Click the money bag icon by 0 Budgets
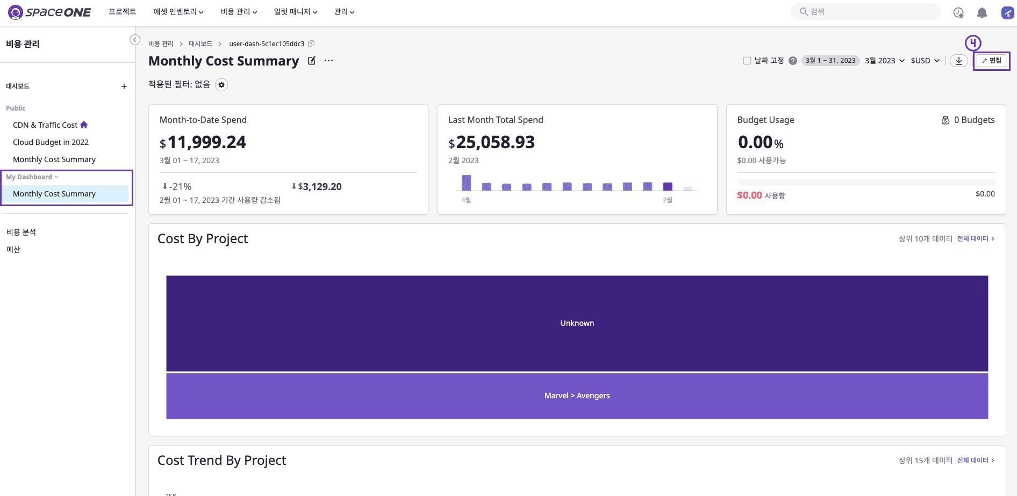Image resolution: width=1017 pixels, height=496 pixels. [946, 120]
